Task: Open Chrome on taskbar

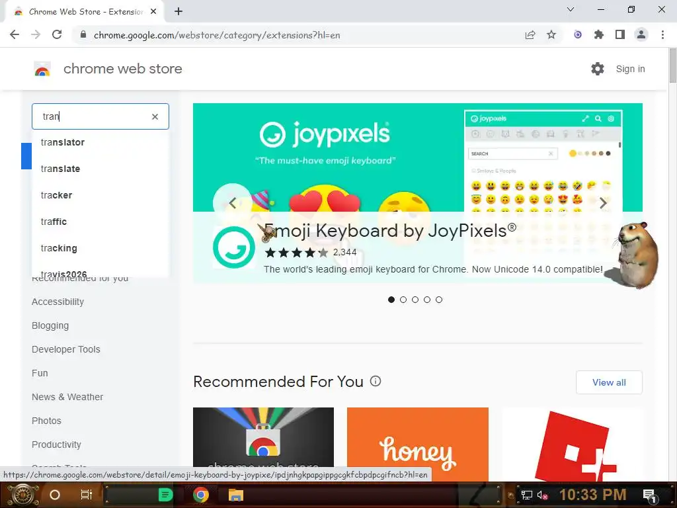Action: click(201, 495)
